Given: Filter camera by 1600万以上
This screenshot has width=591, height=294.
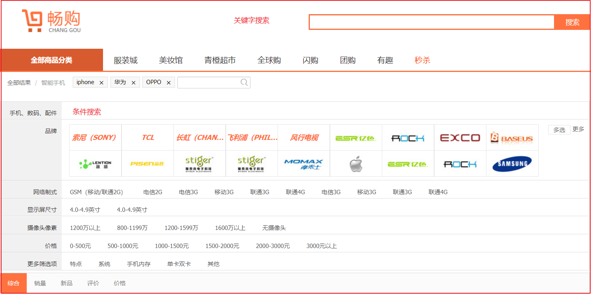Looking at the screenshot, I should pos(230,228).
